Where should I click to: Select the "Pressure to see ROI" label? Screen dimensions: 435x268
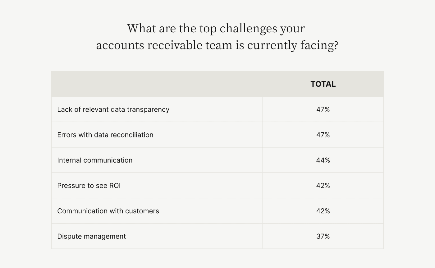(89, 186)
